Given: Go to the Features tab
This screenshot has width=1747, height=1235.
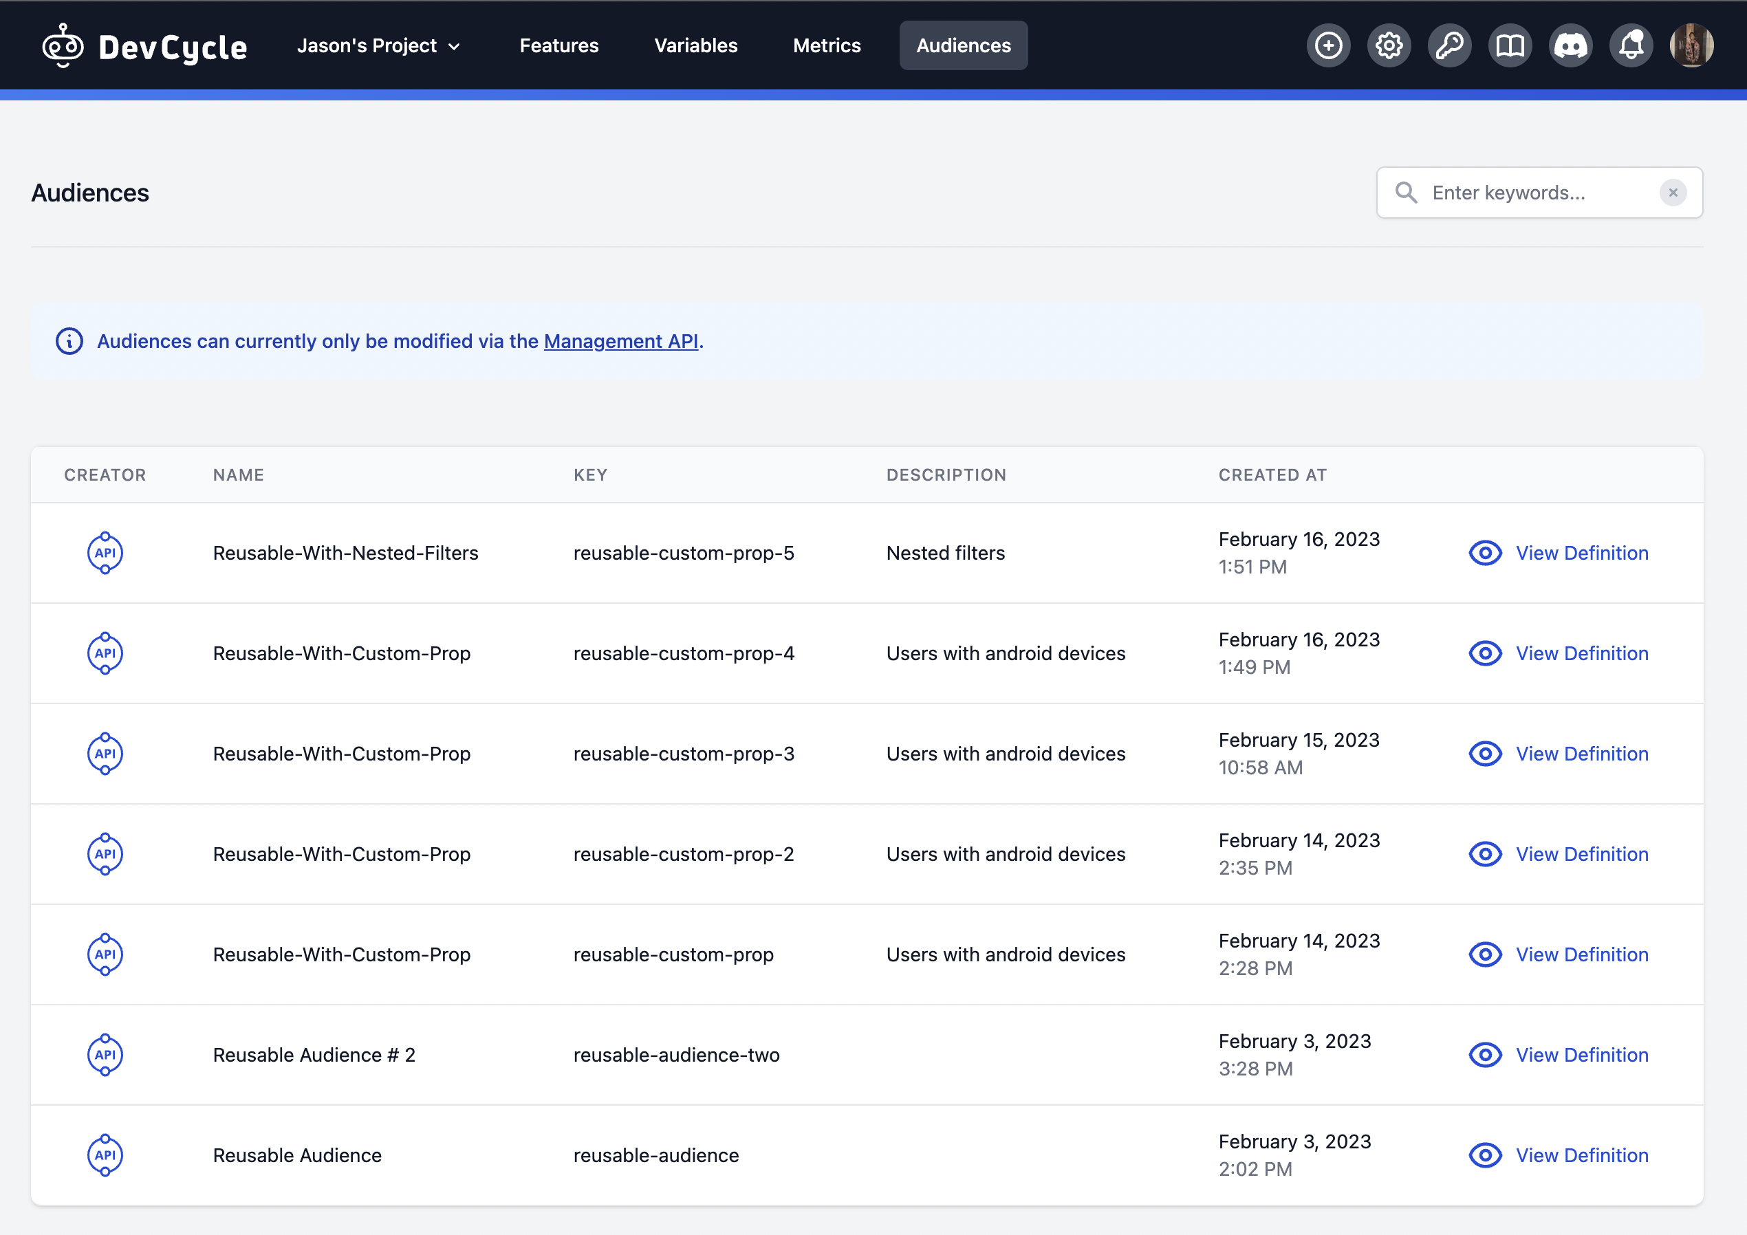Looking at the screenshot, I should tap(558, 45).
